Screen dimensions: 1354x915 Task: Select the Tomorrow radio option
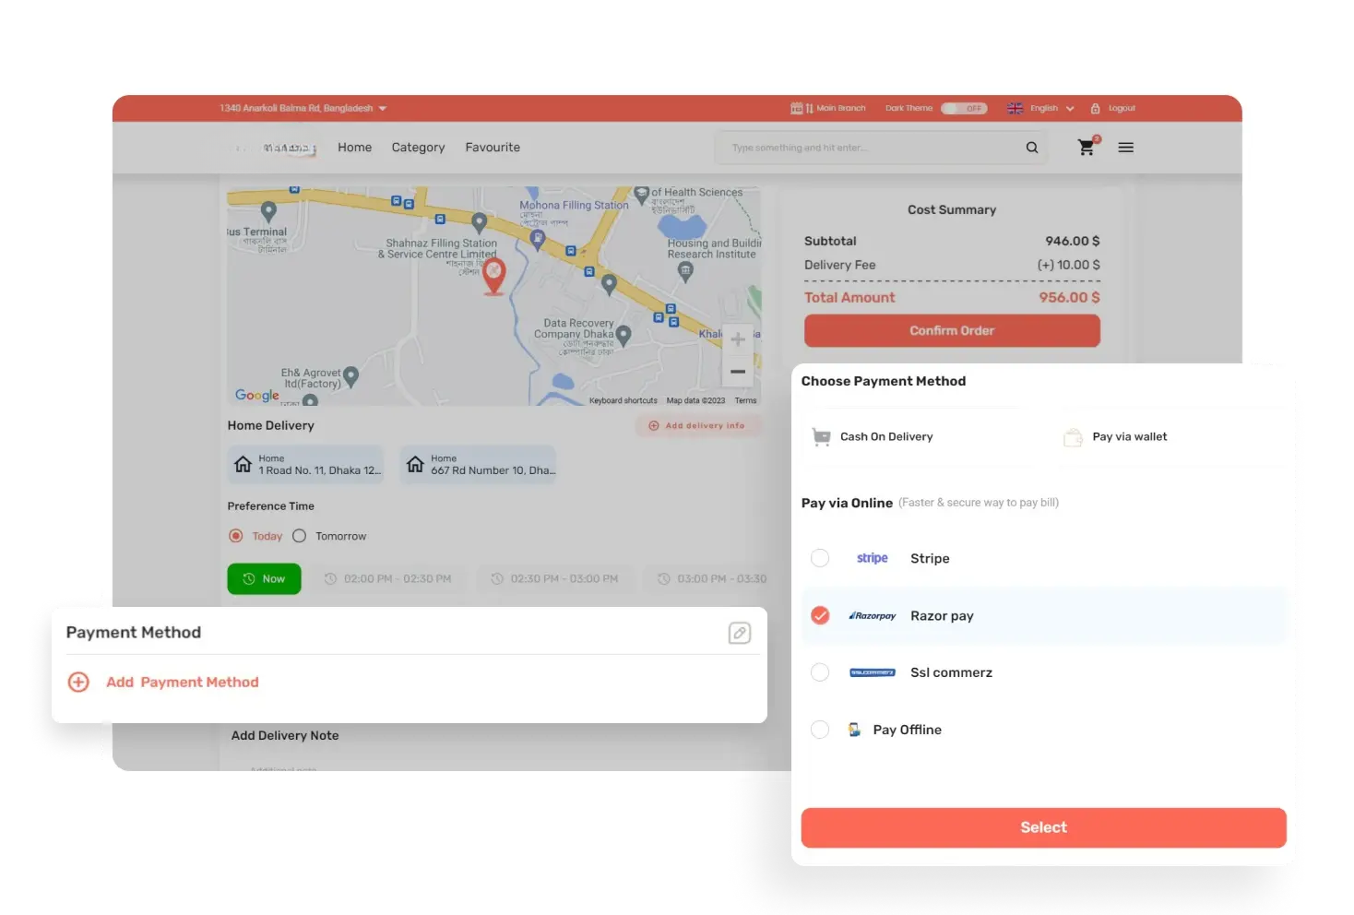tap(300, 536)
